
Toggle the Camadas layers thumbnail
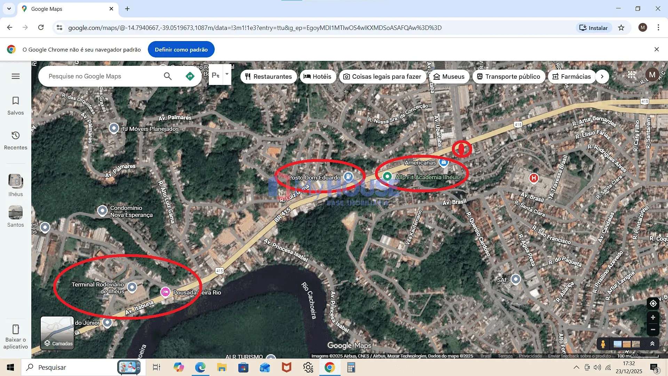click(57, 333)
